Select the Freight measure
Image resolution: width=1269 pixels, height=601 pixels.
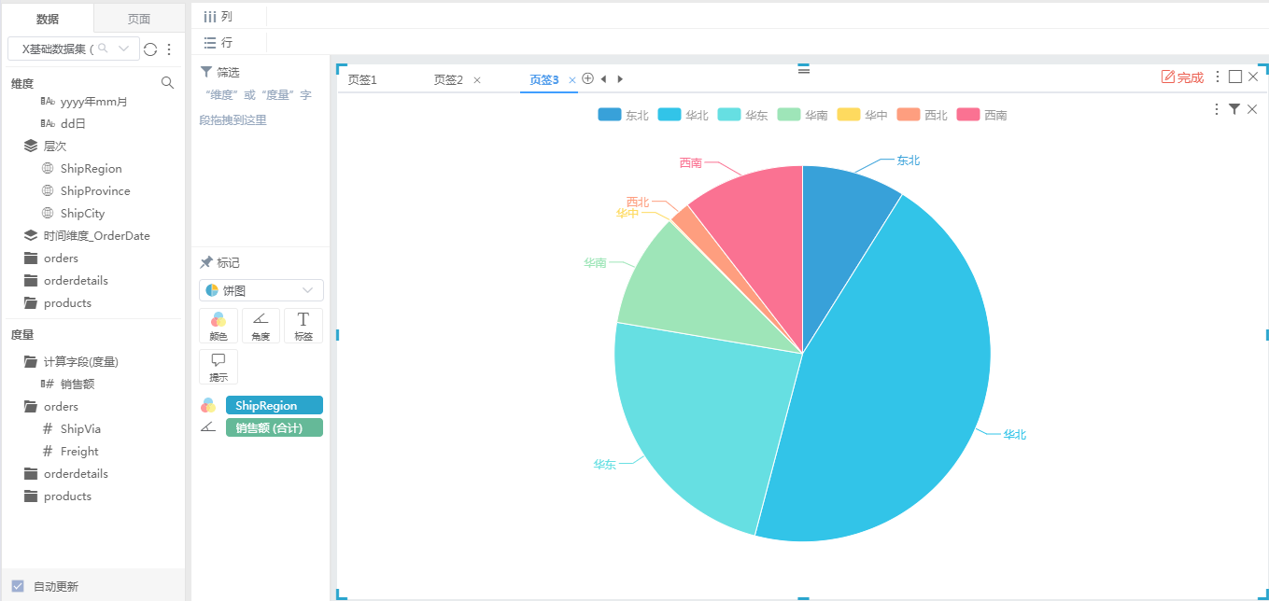[79, 451]
